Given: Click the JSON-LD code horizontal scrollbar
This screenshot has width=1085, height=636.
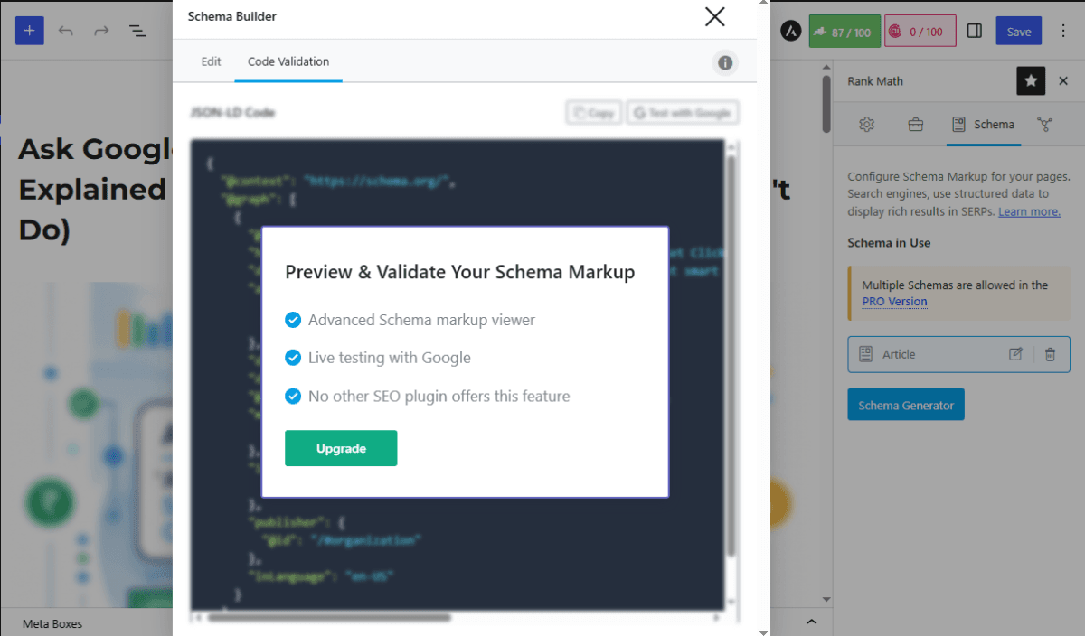Looking at the screenshot, I should pyautogui.click(x=329, y=618).
